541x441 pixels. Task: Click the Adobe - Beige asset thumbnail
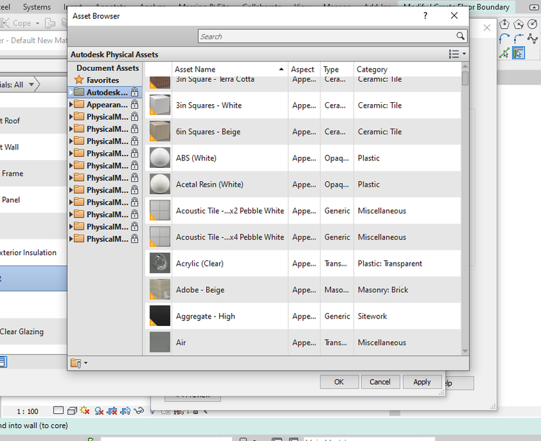[160, 289]
